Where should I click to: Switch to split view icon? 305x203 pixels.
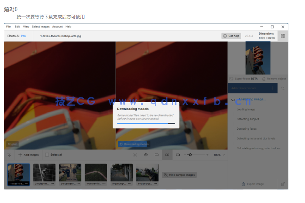[x=178, y=155]
